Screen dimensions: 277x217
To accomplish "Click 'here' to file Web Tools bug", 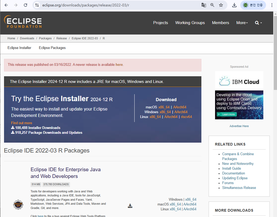I will click(x=40, y=216).
